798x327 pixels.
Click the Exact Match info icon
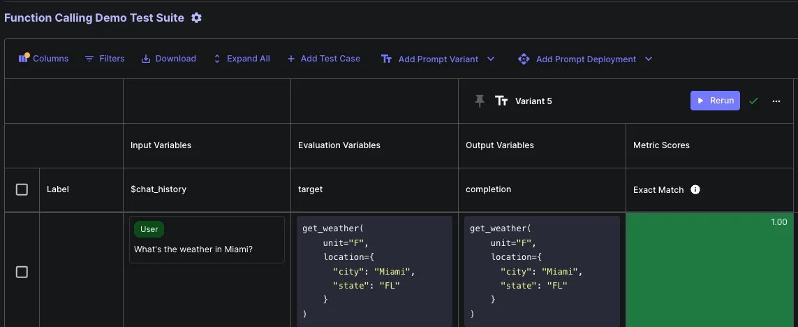(x=695, y=189)
